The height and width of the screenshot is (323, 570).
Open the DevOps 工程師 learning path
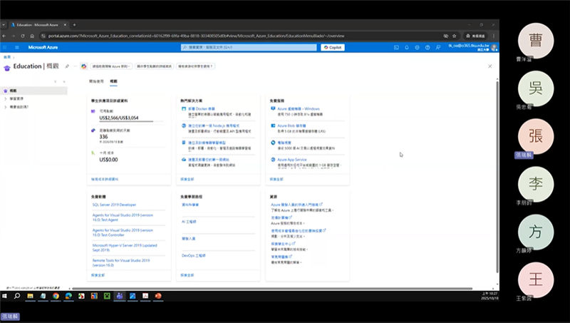[x=193, y=255]
